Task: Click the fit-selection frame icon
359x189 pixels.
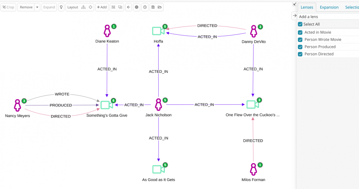Action: coord(113,7)
